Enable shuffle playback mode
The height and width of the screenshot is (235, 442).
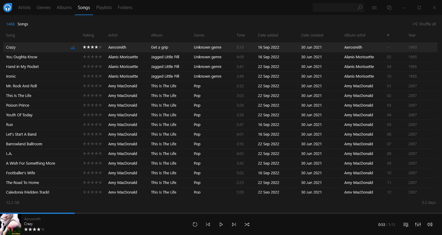(247, 224)
